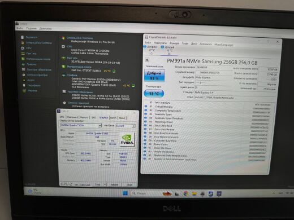Open the Мова(Language) menu in CrystalDiskInfo
The width and height of the screenshot is (294, 220).
click(224, 45)
